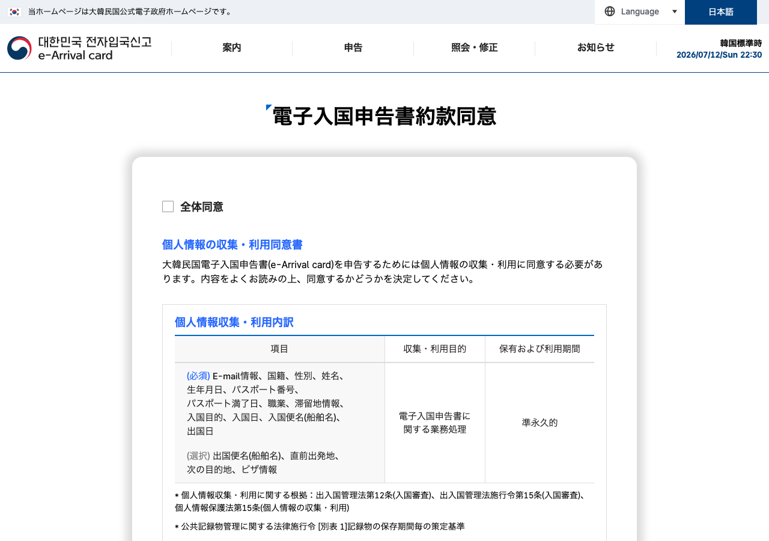The width and height of the screenshot is (769, 541).
Task: Click the heading 電子入国申告書約款同意
Action: coord(384,116)
